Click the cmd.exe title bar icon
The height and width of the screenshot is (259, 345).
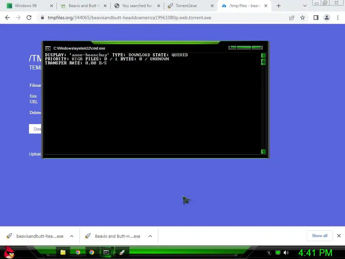[48, 48]
